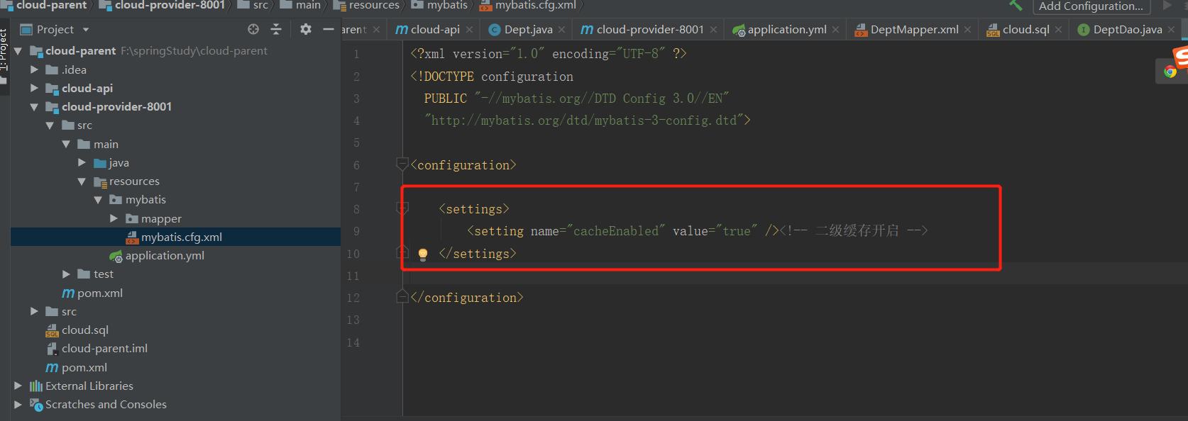Viewport: 1188px width, 421px height.
Task: Click the Chrome browser preview icon
Action: coord(1170,72)
